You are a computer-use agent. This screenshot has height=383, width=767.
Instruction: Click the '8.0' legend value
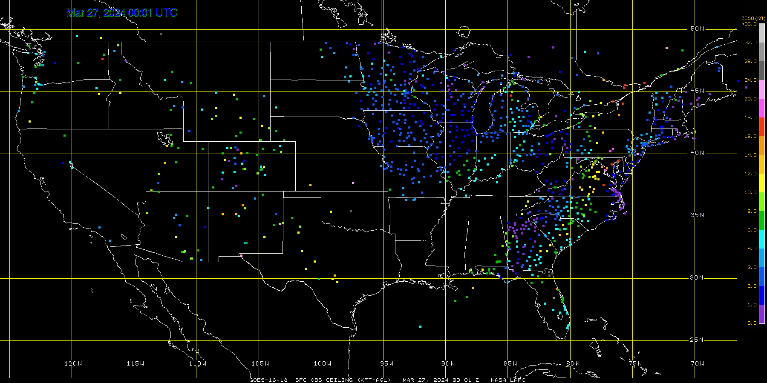pos(752,211)
